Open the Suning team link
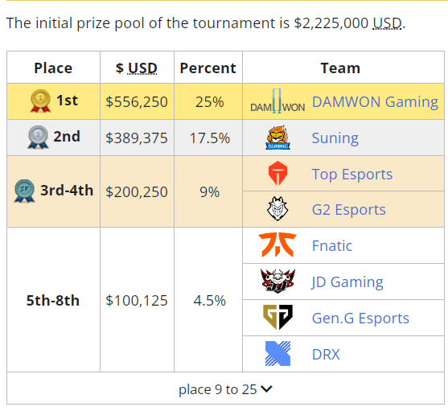The width and height of the screenshot is (448, 411). 335,138
